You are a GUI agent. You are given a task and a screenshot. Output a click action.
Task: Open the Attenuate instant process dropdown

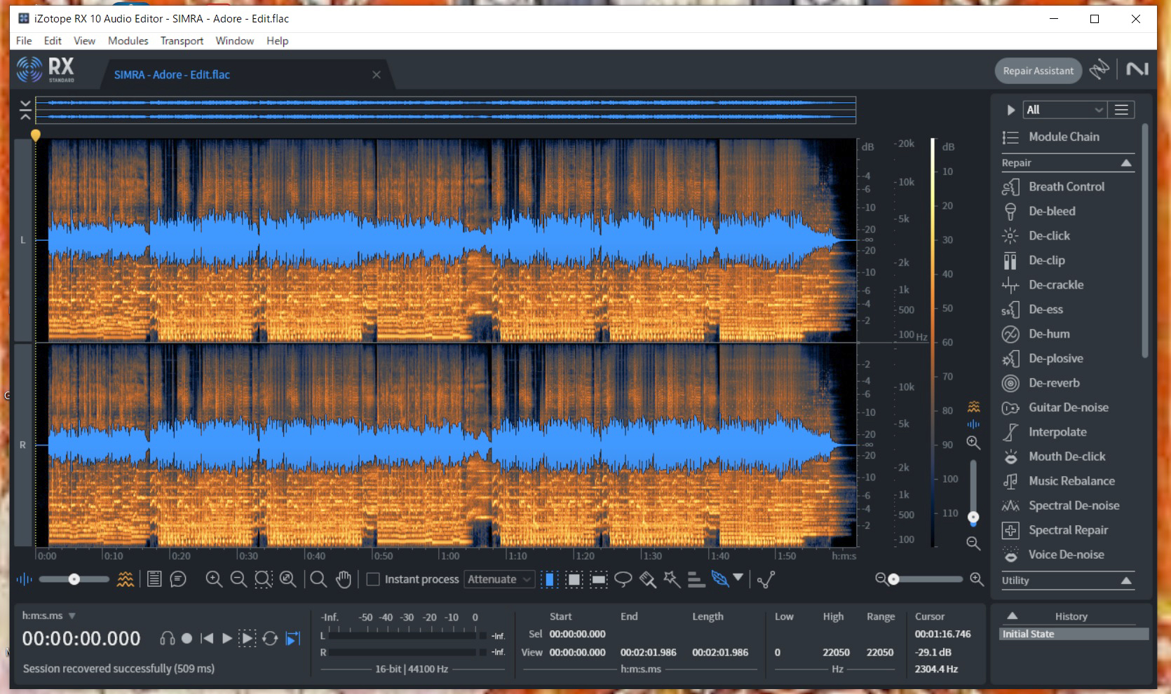[x=499, y=579]
